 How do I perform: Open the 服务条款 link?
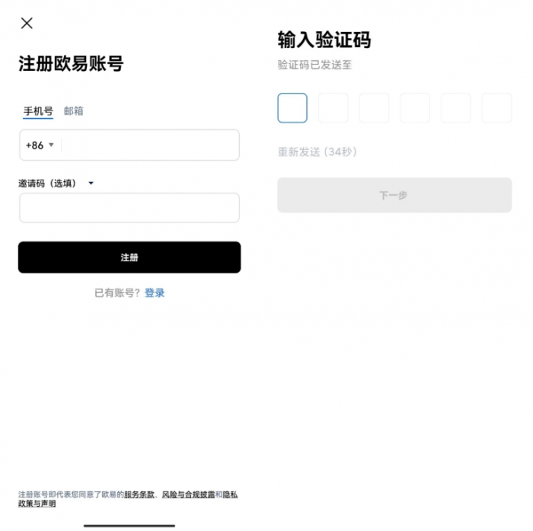pos(139,494)
